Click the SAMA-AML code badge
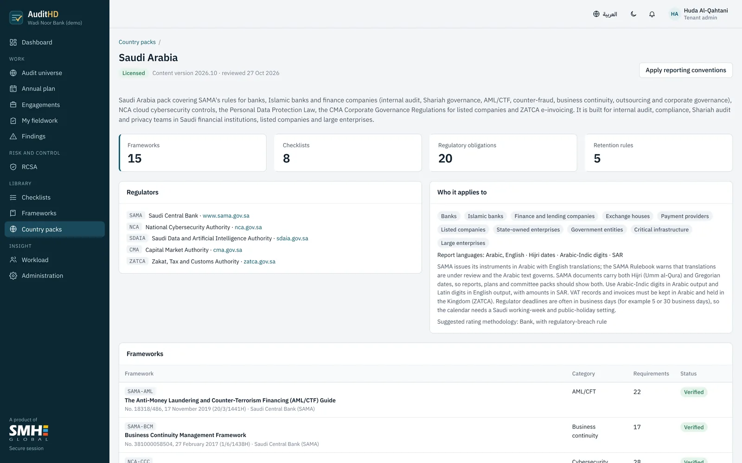This screenshot has width=742, height=463. 140,391
